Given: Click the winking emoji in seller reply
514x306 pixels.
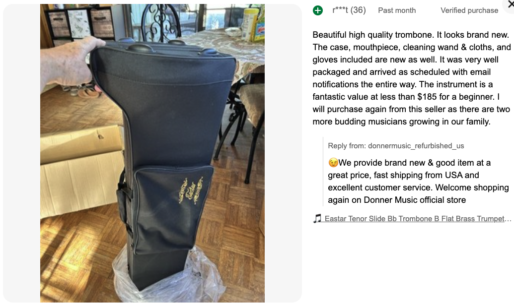Looking at the screenshot, I should click(x=333, y=163).
